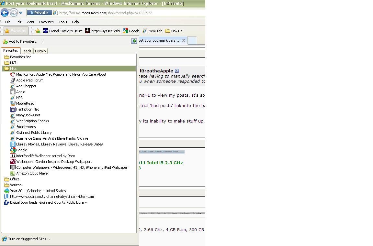
Task: Open FanFiction.Net favorite
Action: point(25,109)
